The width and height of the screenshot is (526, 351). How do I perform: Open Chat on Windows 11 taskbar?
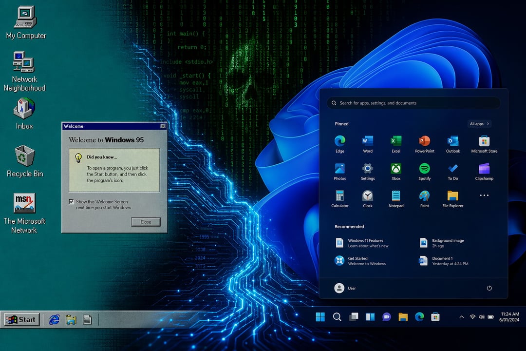[386, 317]
